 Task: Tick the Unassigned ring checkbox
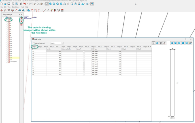click(x=6, y=62)
